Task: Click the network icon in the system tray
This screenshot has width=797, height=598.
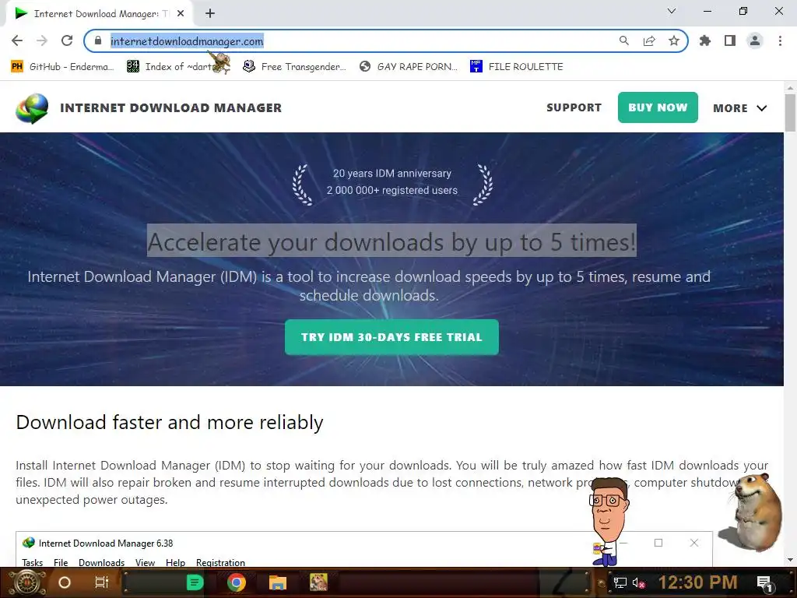Action: (x=620, y=582)
